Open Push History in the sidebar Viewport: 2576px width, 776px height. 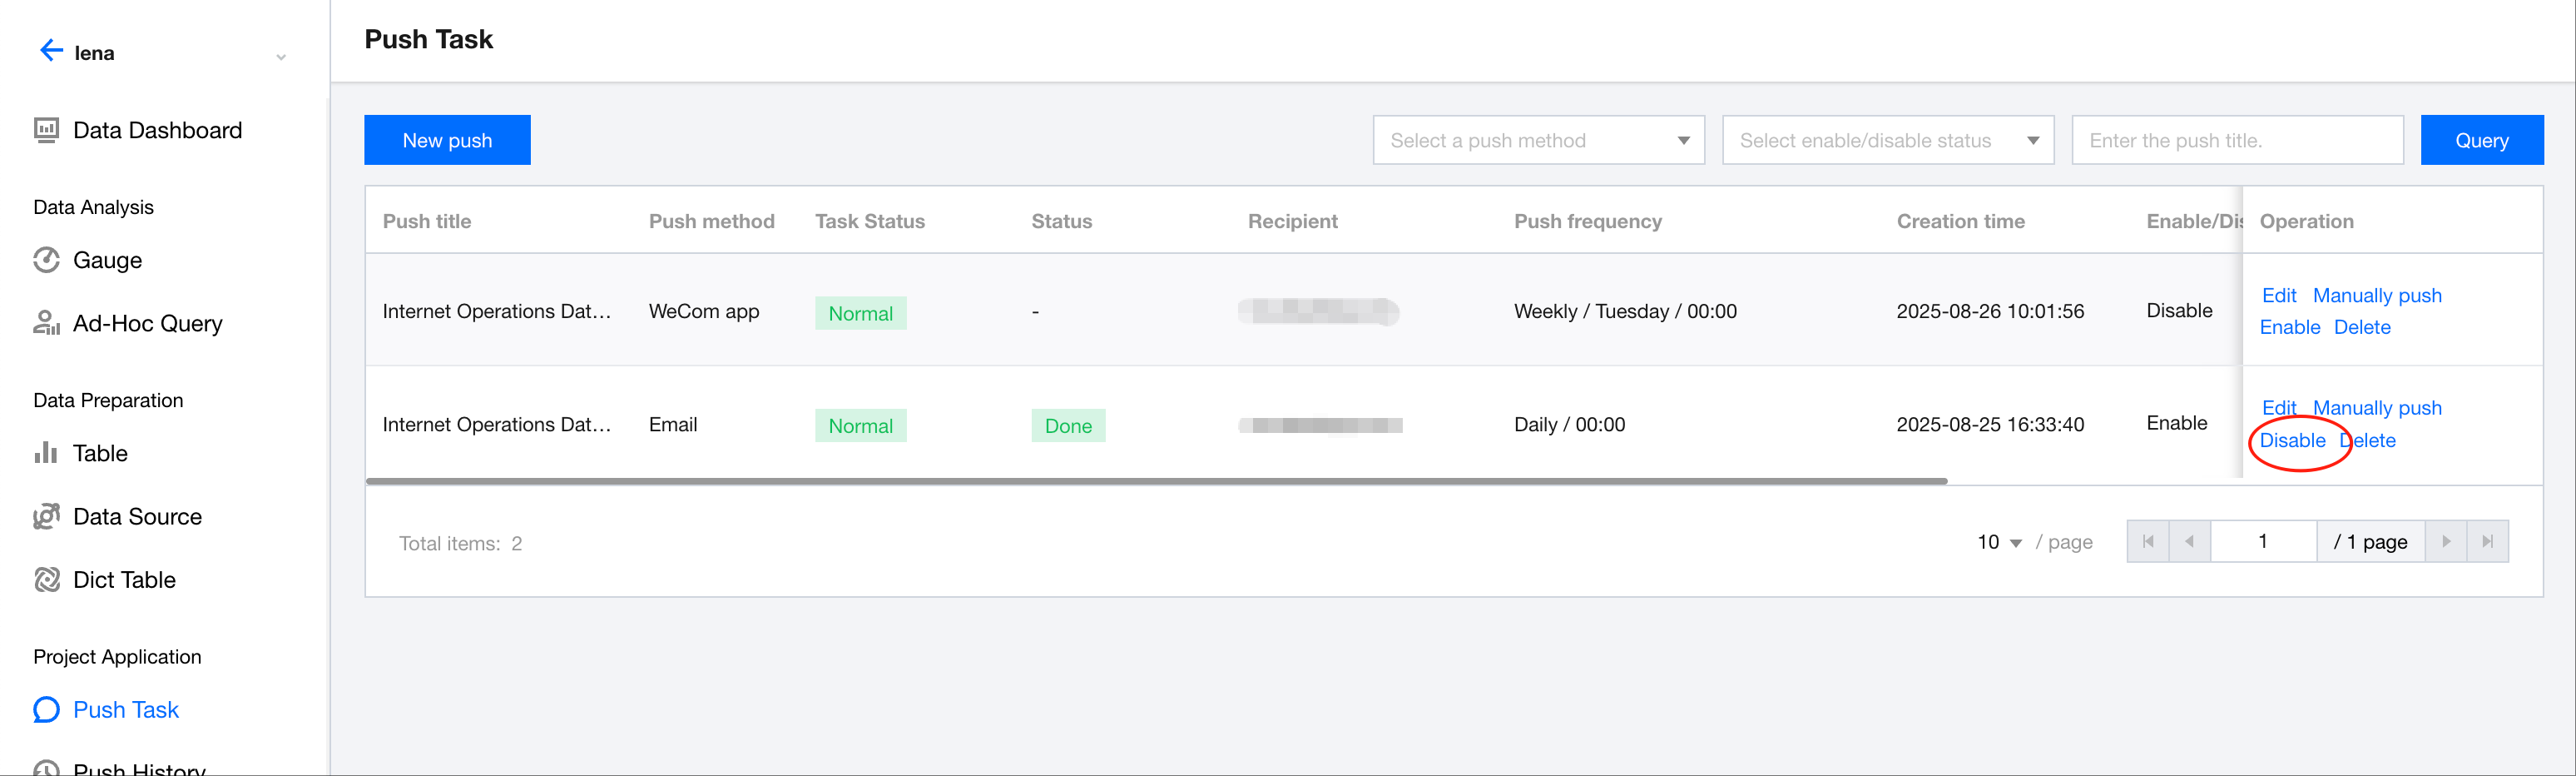(x=139, y=767)
